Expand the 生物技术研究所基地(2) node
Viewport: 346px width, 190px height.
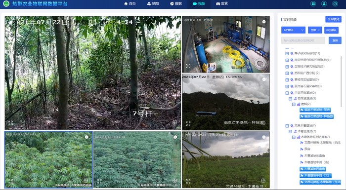pos(287,67)
